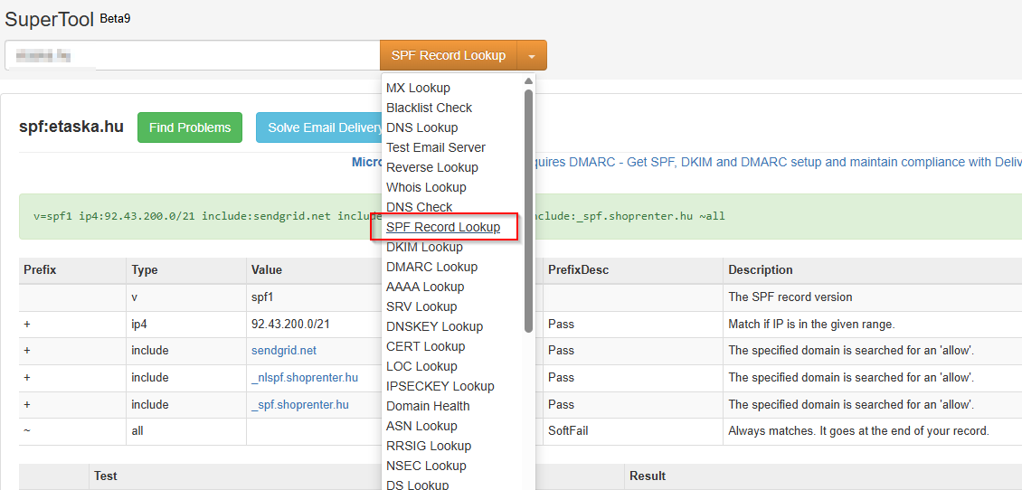Select SRV Lookup option
This screenshot has height=490, width=1022.
(x=421, y=306)
